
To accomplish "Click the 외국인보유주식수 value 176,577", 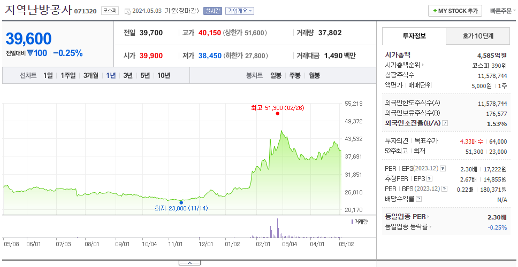I will coord(496,113).
